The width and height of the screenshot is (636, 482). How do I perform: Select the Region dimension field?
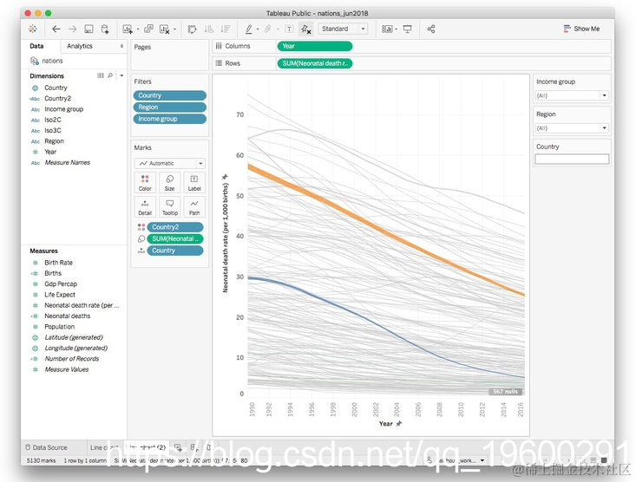pos(54,141)
